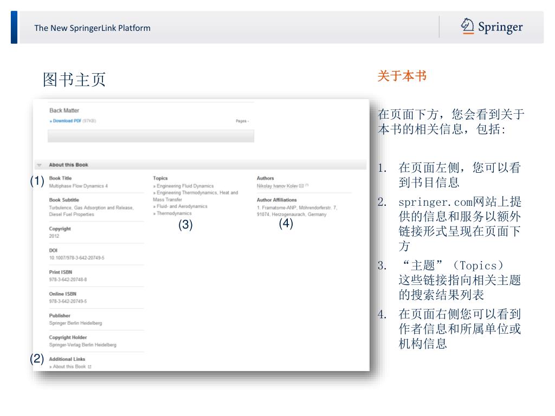Select the DOI value 10.1007/978-3-642-20749-5

pyautogui.click(x=77, y=258)
